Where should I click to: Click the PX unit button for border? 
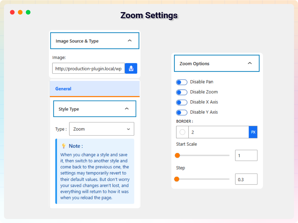[253, 132]
